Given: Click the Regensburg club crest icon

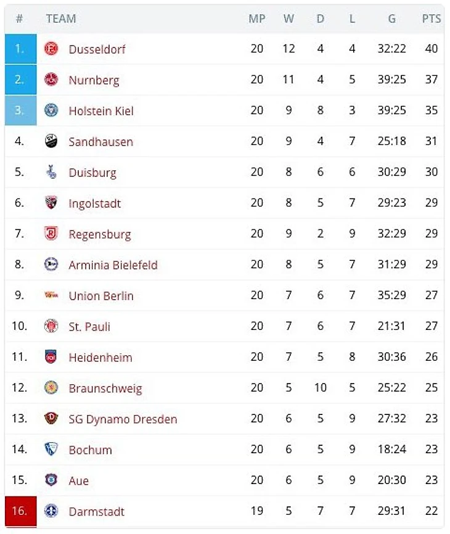Looking at the screenshot, I should pyautogui.click(x=51, y=234).
